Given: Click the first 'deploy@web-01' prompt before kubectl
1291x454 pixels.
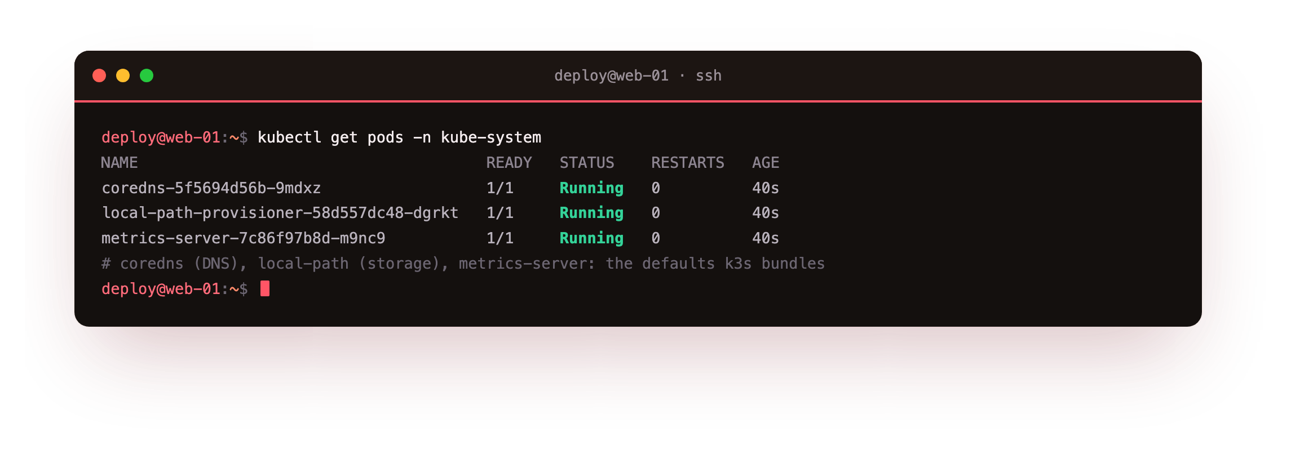Looking at the screenshot, I should click(161, 137).
